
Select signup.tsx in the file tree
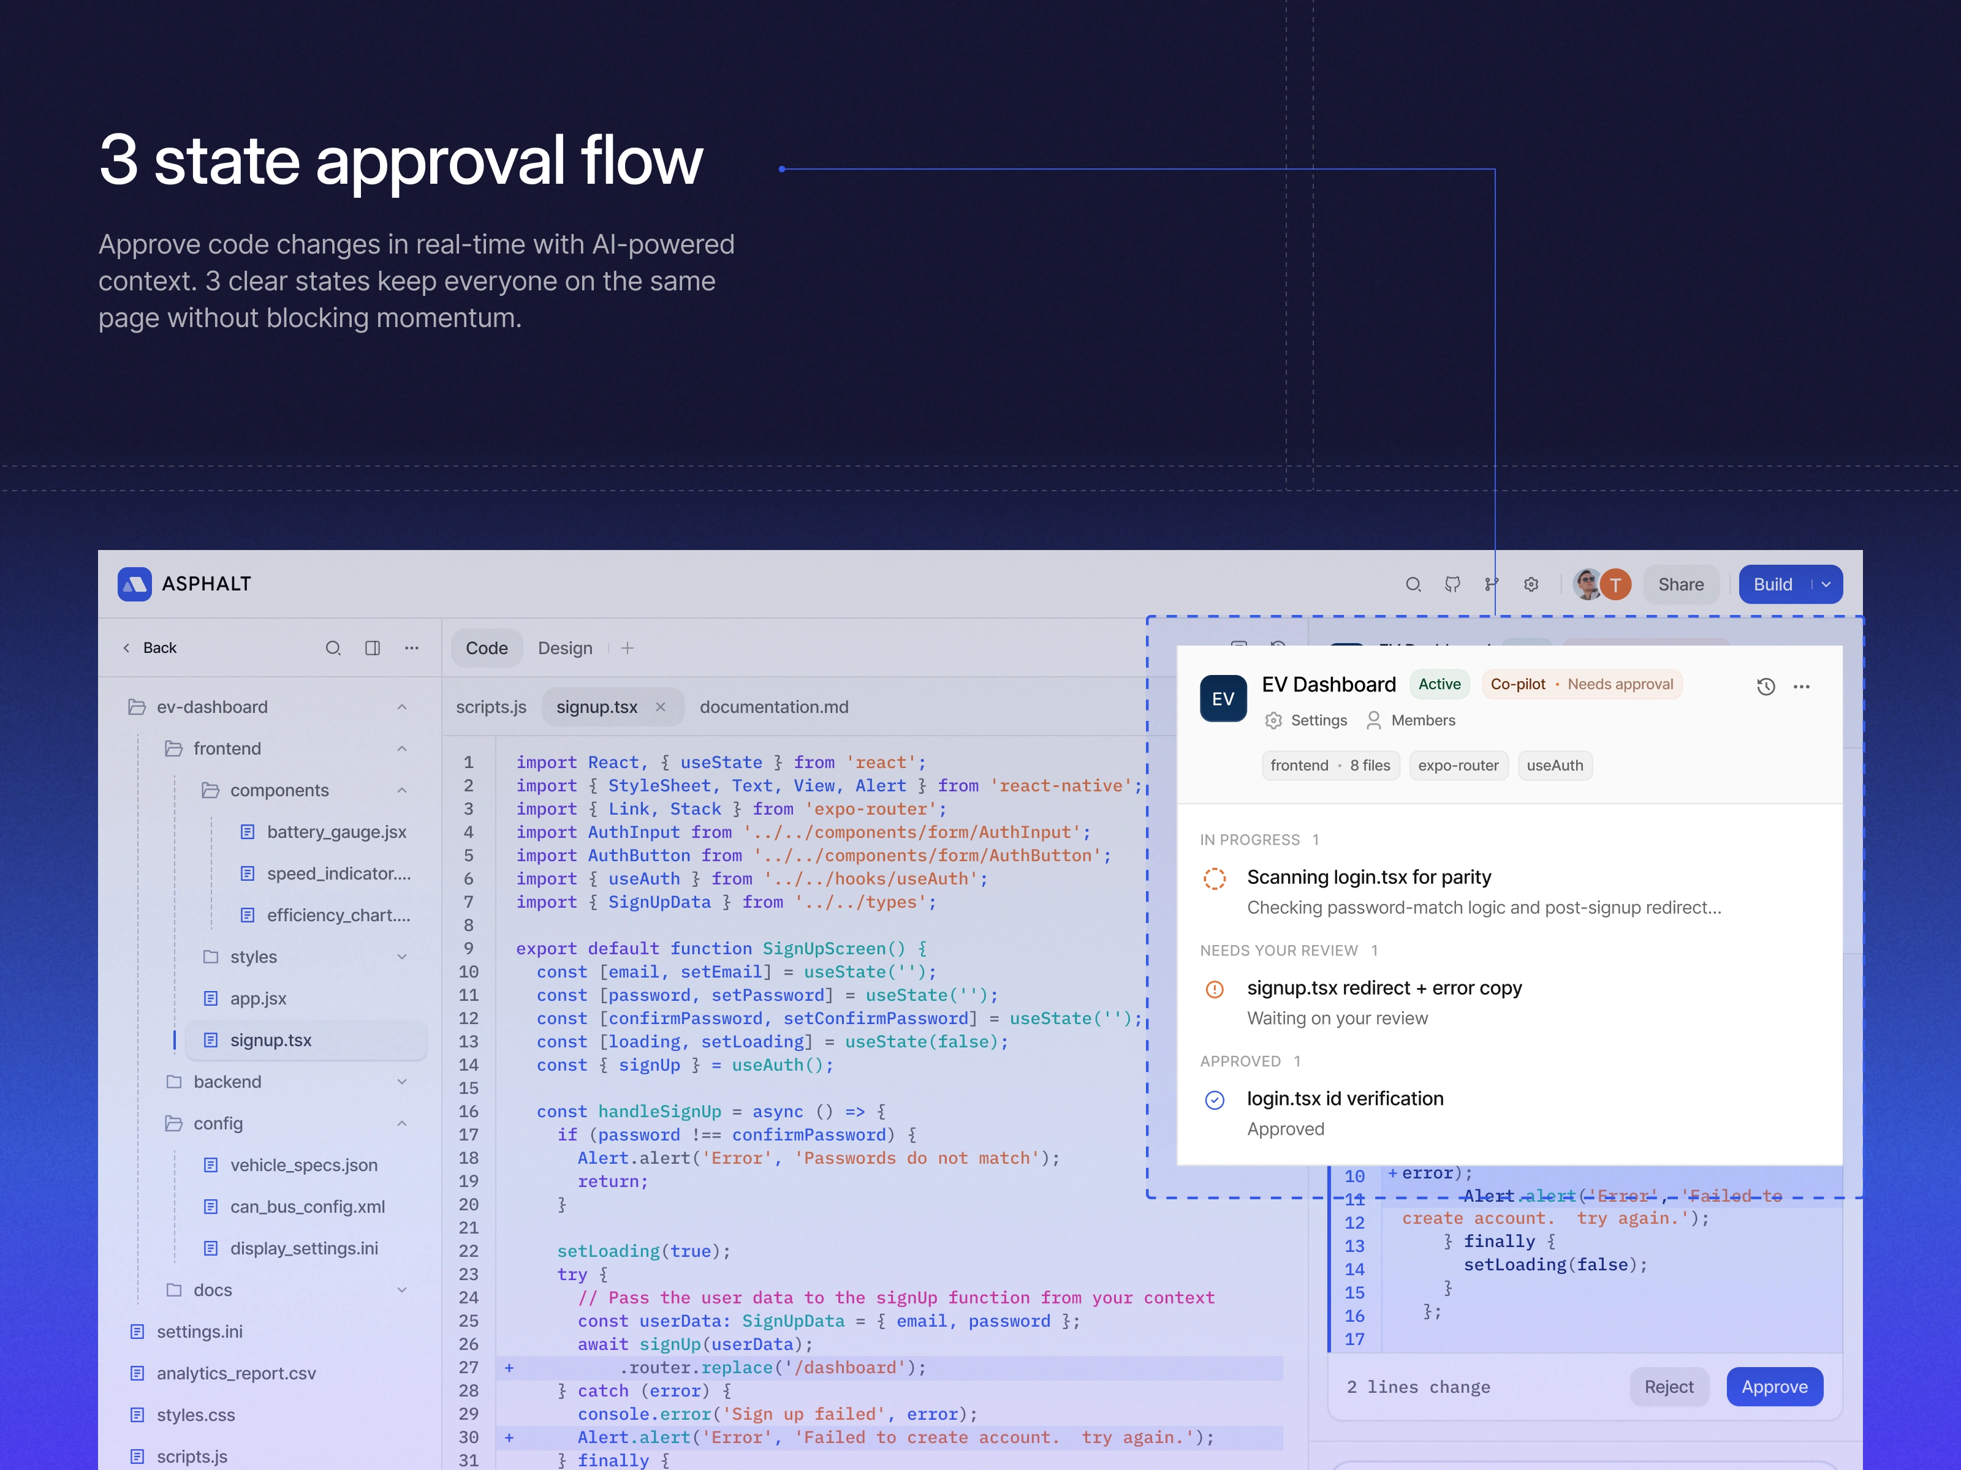[x=306, y=1040]
